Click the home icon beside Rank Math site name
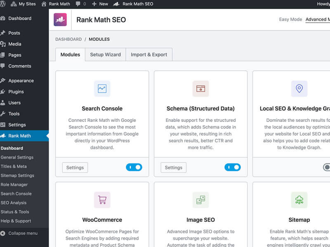The width and height of the screenshot is (330, 247). tap(44, 4)
